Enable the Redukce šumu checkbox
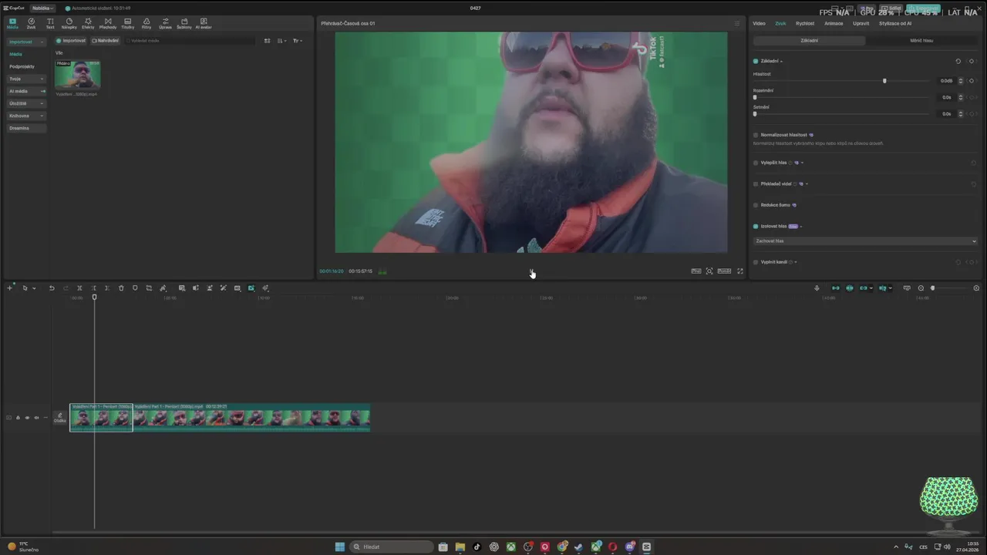 tap(756, 205)
